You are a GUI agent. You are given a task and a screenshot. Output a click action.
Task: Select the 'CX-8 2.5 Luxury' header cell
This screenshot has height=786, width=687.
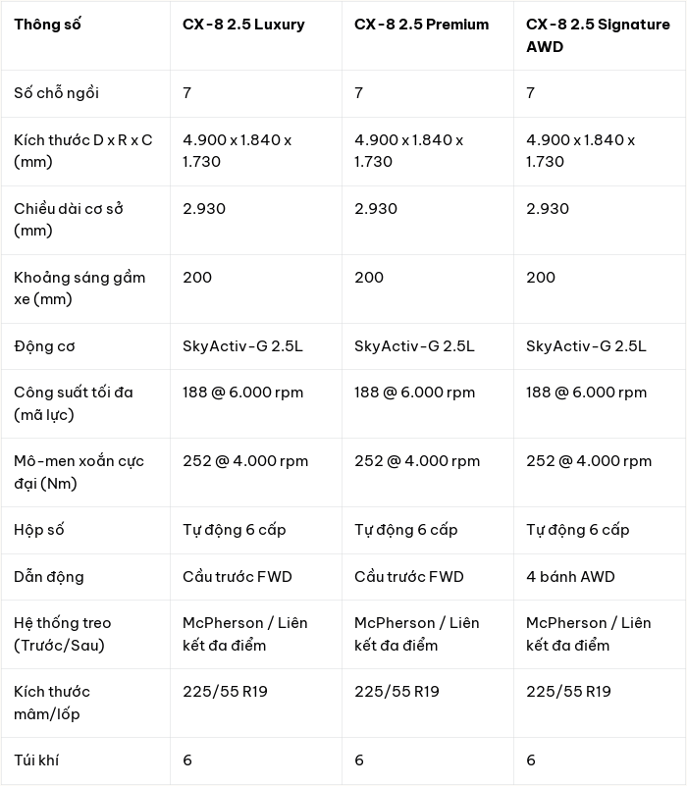point(243,25)
